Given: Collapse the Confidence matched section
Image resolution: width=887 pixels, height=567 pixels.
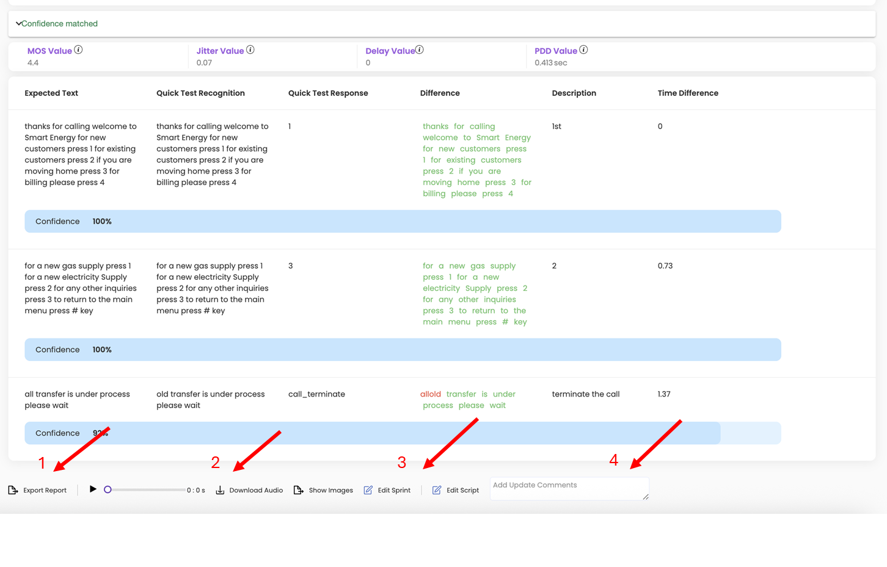Looking at the screenshot, I should 19,24.
